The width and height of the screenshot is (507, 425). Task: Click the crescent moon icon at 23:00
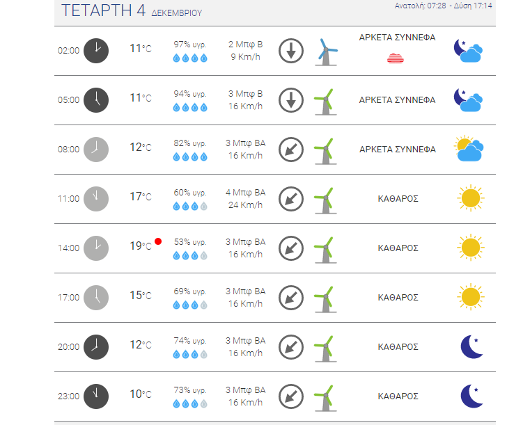pyautogui.click(x=471, y=396)
